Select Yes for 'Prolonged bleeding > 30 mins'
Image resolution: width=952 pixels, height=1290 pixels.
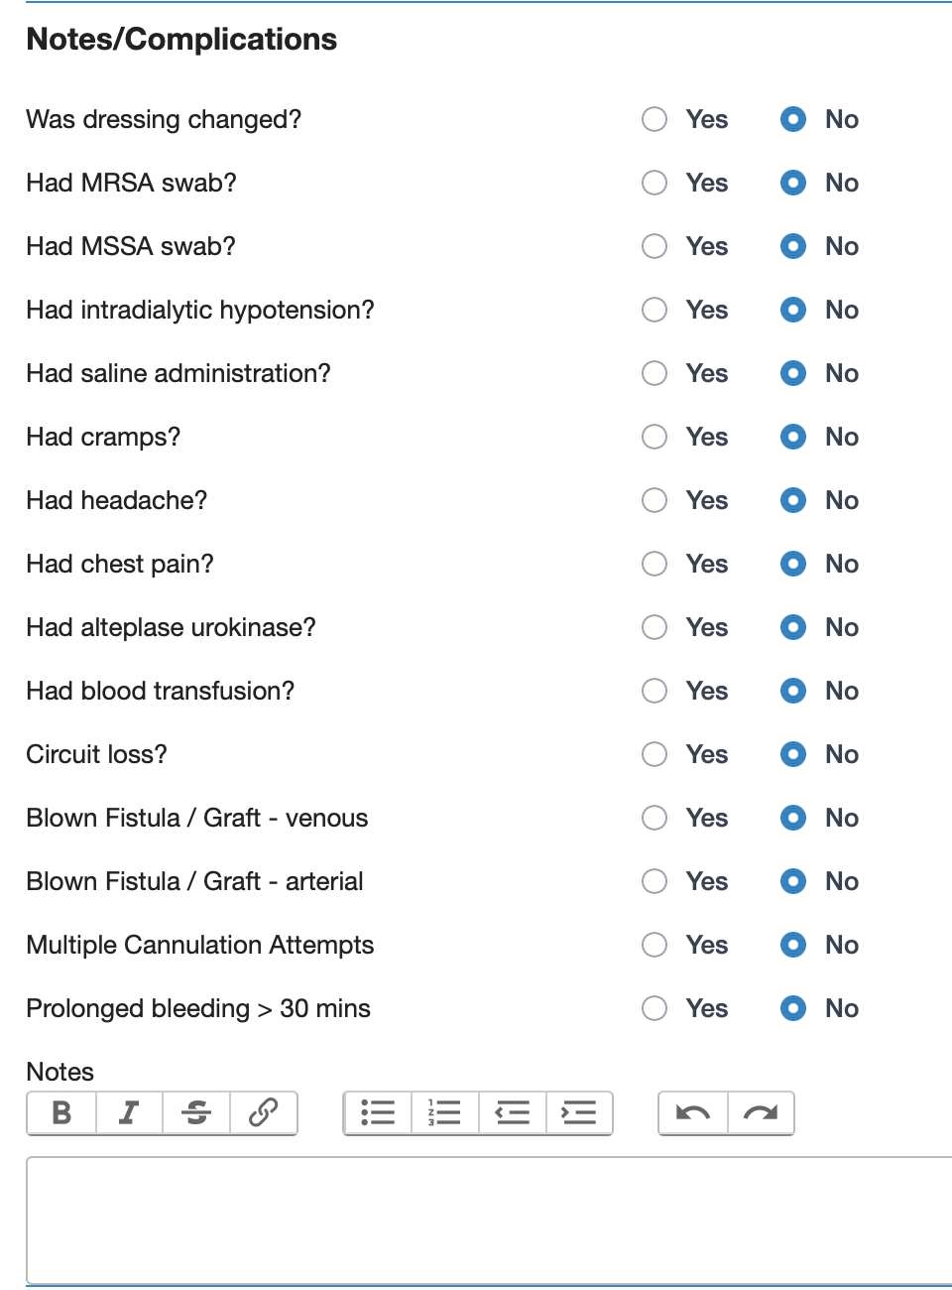pyautogui.click(x=654, y=1008)
